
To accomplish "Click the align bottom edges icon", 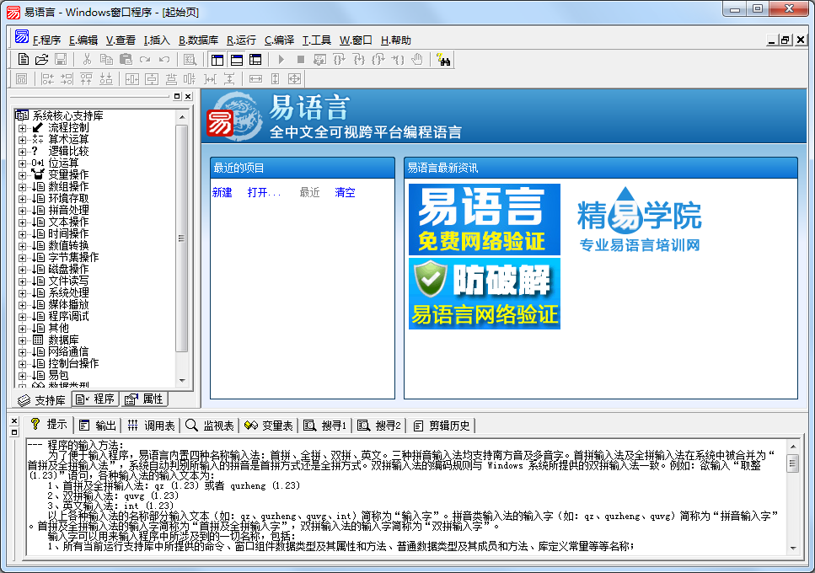I will click(106, 79).
